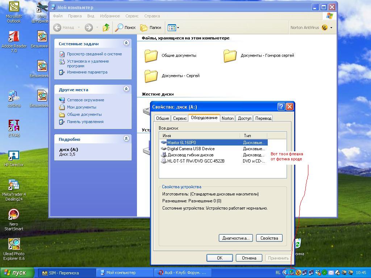
Task: Select Digital Camera USB Device in list
Action: tap(191, 149)
